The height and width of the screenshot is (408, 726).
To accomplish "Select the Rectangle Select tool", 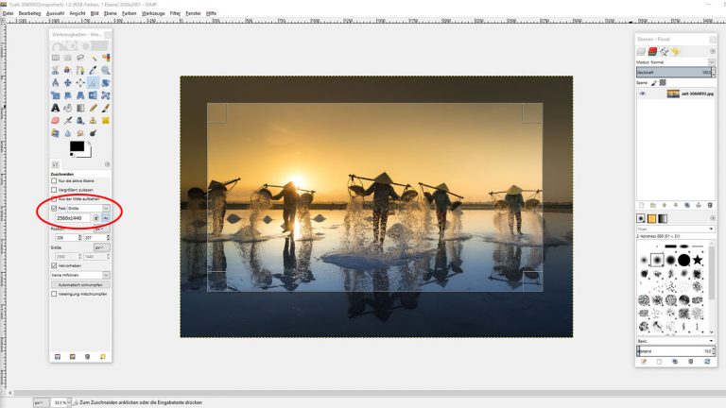I will (x=56, y=59).
